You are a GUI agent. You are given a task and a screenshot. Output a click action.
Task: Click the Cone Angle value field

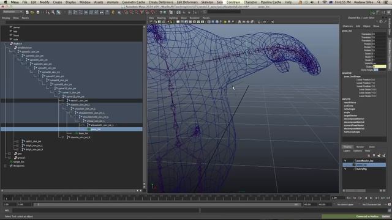click(x=380, y=70)
